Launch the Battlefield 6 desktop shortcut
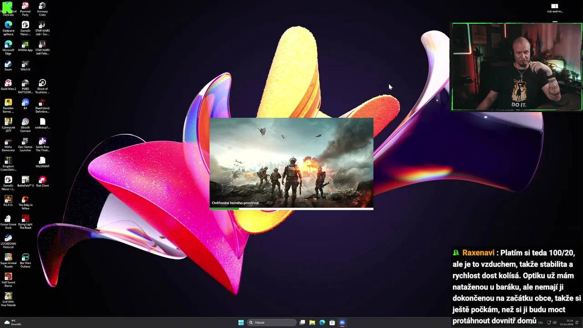 [x=25, y=182]
